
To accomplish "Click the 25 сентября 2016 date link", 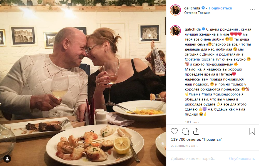I will [184, 146].
